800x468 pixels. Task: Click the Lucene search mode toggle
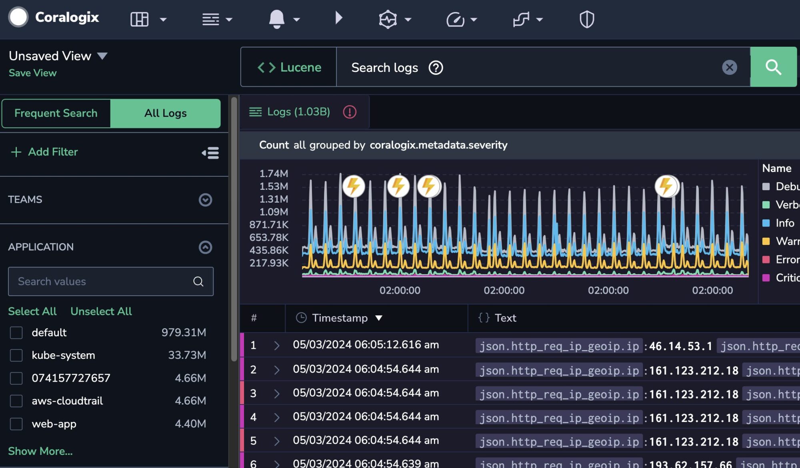coord(288,66)
